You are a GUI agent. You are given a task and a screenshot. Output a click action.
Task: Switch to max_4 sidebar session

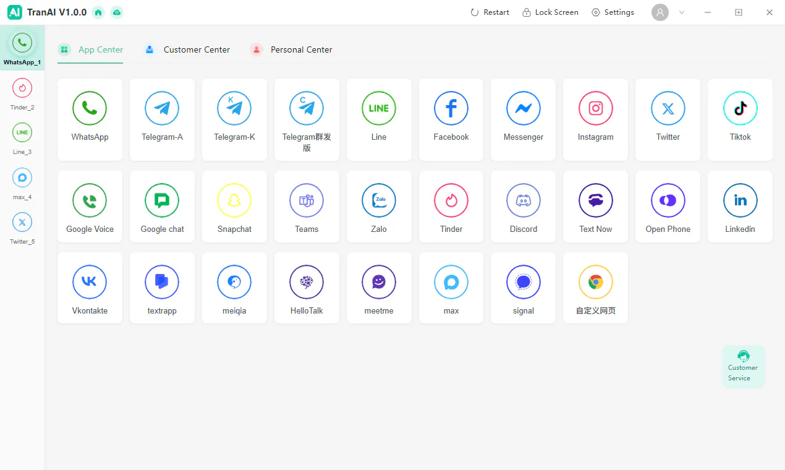tap(22, 183)
